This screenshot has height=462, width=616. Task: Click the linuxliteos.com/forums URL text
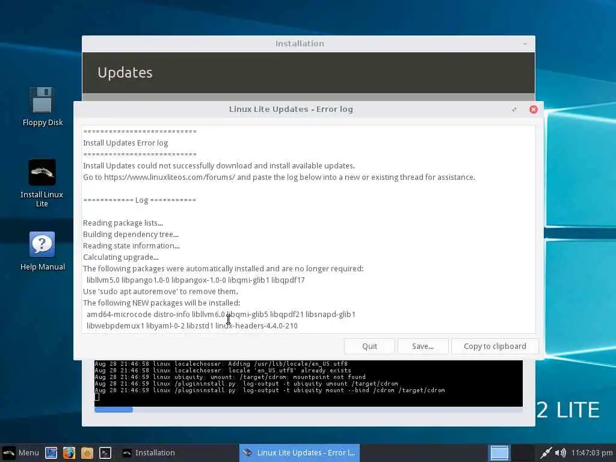169,177
